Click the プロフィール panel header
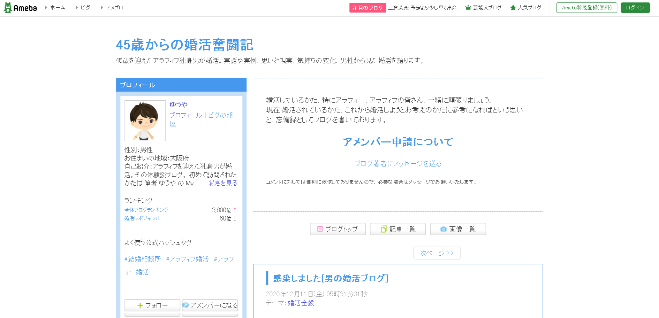Viewport: 659px width, 318px height. click(181, 85)
